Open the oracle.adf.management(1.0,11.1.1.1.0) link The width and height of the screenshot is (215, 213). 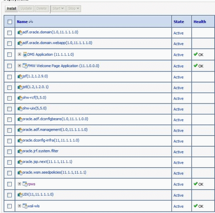(55, 130)
